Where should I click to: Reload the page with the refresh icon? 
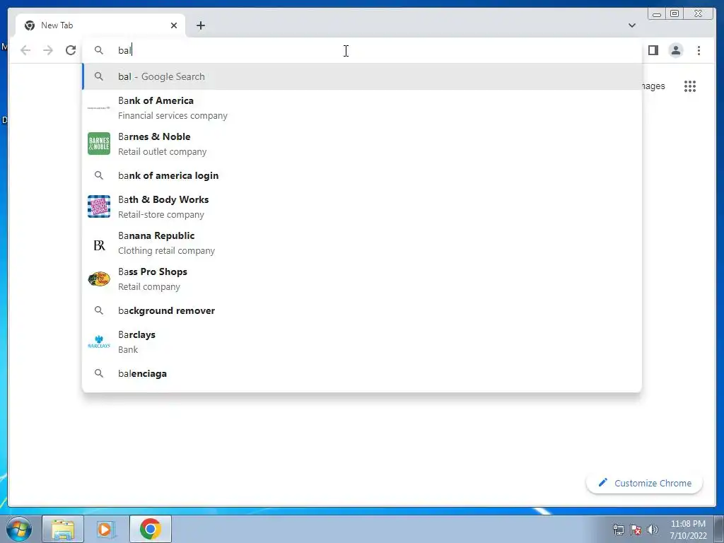pyautogui.click(x=71, y=50)
